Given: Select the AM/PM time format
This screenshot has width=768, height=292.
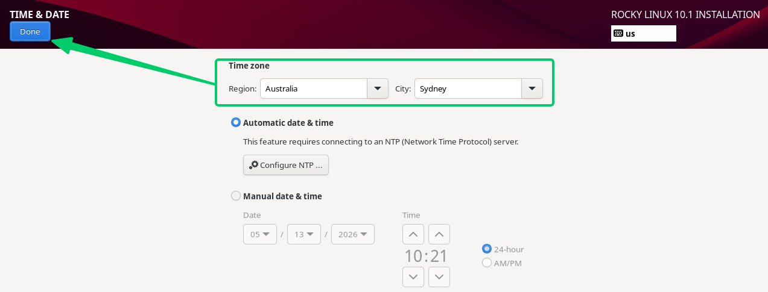Looking at the screenshot, I should click(487, 262).
